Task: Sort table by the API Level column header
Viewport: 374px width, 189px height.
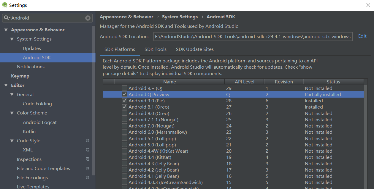Action: [244, 82]
